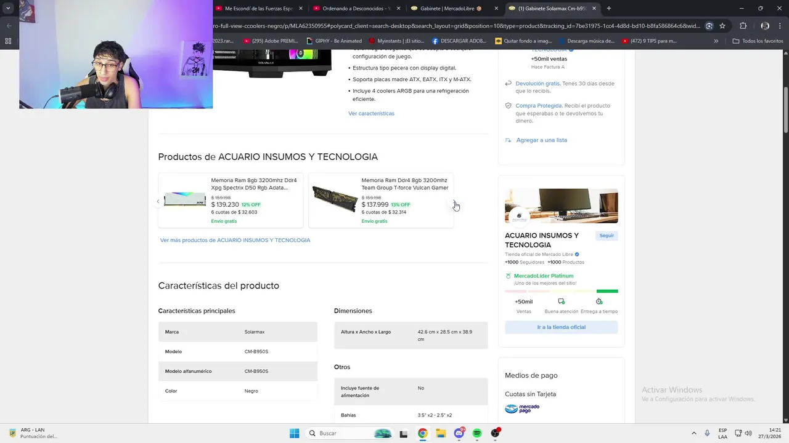Screen dimensions: 789x443
Task: Close the 'Ordenando a Desconocidos' tab
Action: (x=399, y=8)
